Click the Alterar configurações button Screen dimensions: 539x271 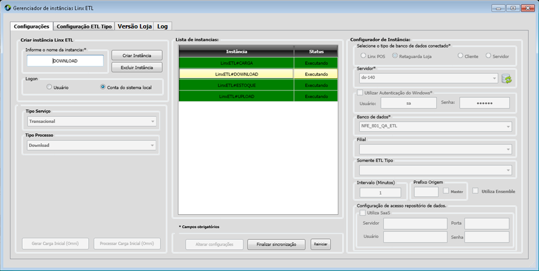point(214,244)
